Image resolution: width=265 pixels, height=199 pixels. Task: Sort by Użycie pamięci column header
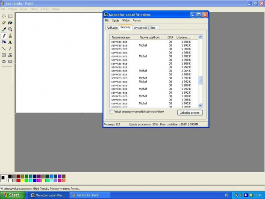click(x=184, y=37)
